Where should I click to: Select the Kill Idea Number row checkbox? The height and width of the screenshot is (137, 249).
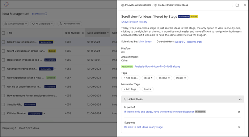pyautogui.click(x=3, y=114)
